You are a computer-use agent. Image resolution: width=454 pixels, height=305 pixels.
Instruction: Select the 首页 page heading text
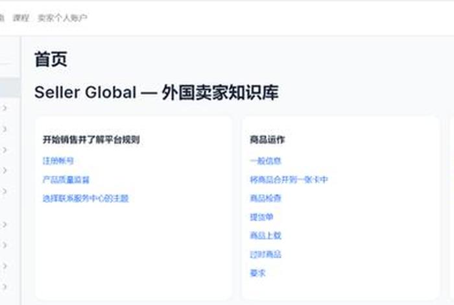click(51, 60)
